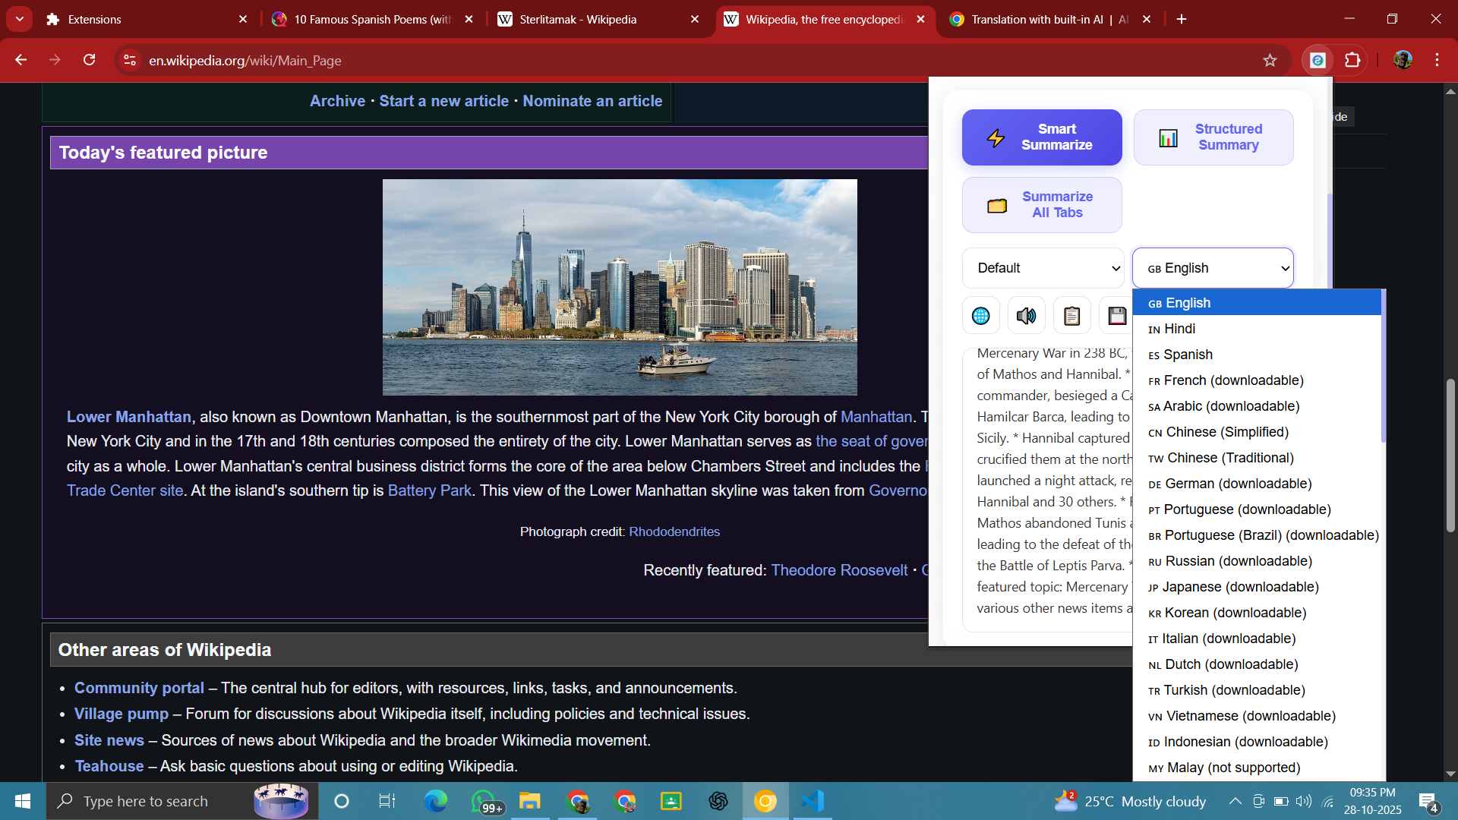Click the Summarize All Tabs button

[1042, 205]
